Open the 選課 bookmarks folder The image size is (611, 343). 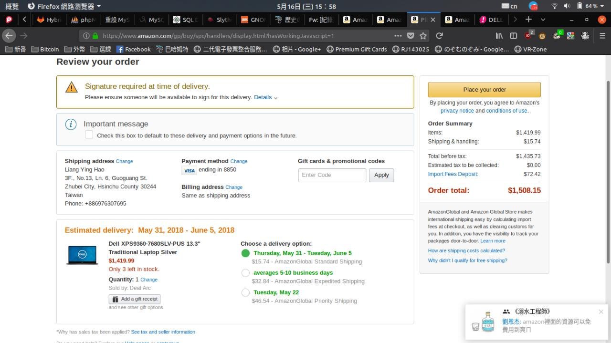(100, 49)
